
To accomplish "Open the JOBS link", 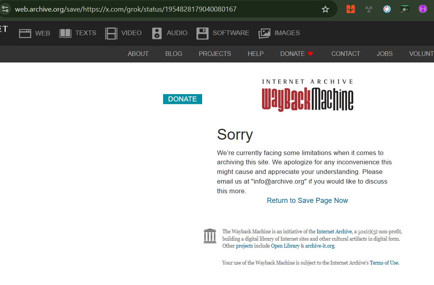I will [x=385, y=54].
